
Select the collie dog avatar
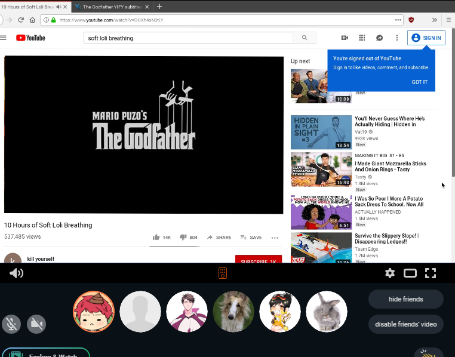coord(233,312)
